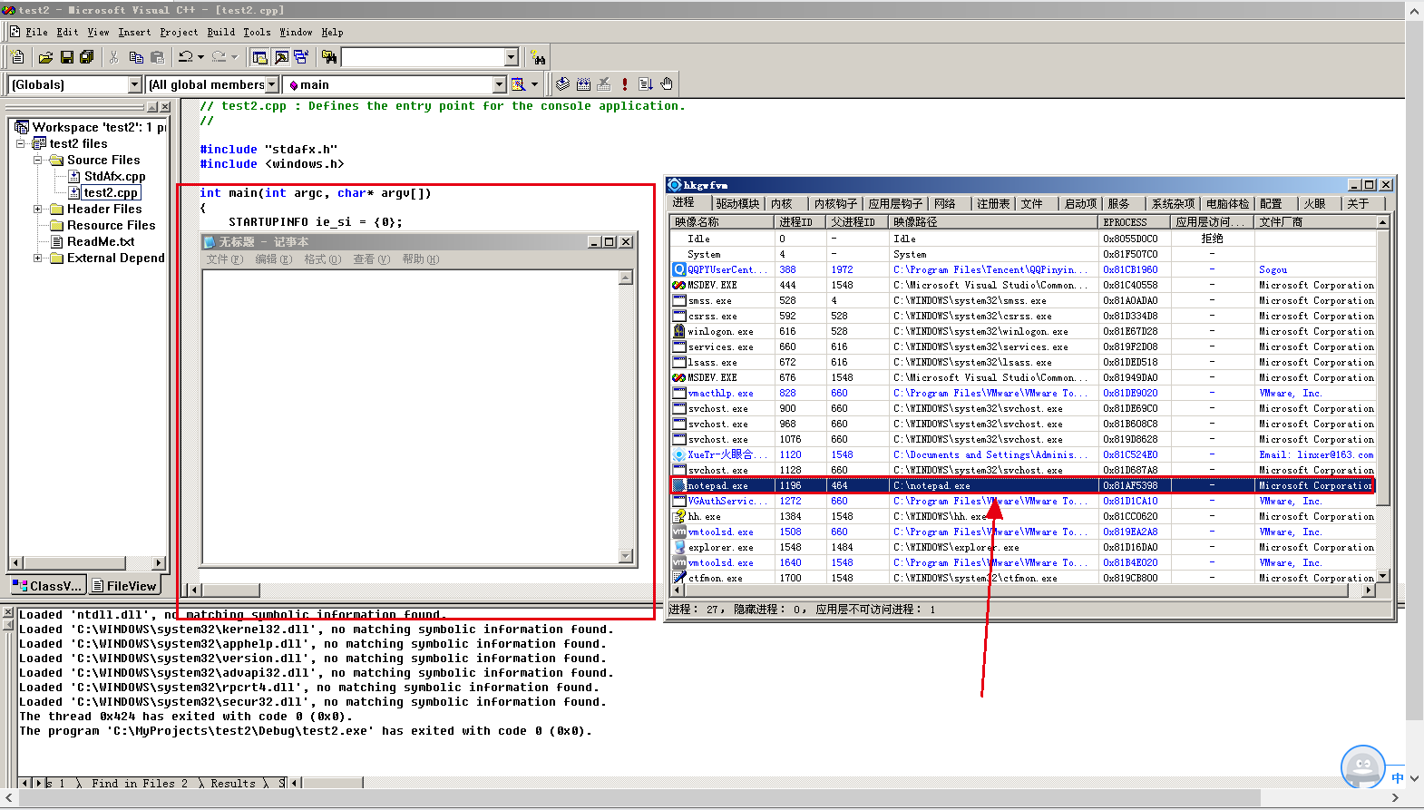Click the Search help binoculars icon

pyautogui.click(x=538, y=57)
